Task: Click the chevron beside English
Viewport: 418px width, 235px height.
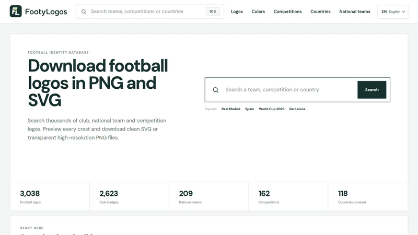Action: point(403,11)
